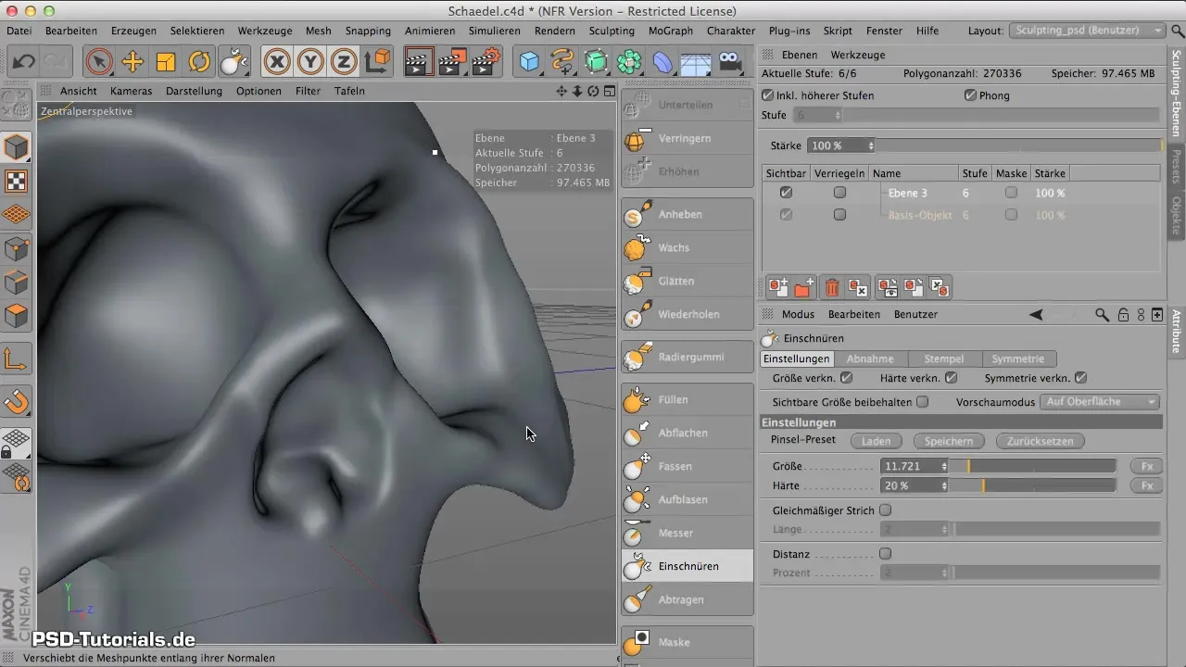Click the Undo arrow icon
1186x667 pixels.
click(25, 62)
